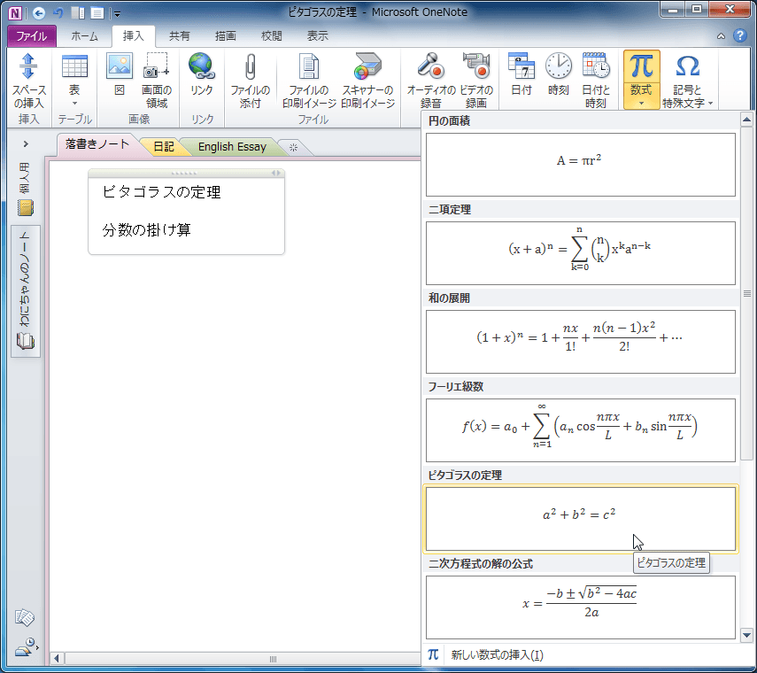Open the Table (表) insert button
This screenshot has width=757, height=673.
74,81
